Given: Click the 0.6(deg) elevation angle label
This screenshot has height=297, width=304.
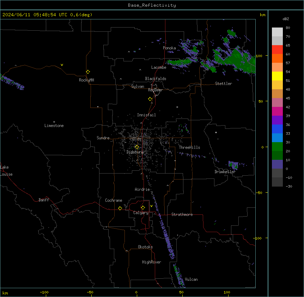Looking at the screenshot, I should (81, 15).
